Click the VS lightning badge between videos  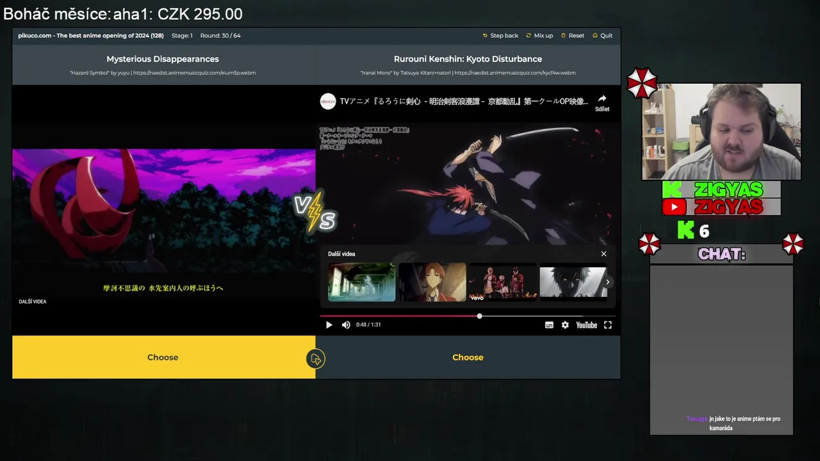(315, 212)
